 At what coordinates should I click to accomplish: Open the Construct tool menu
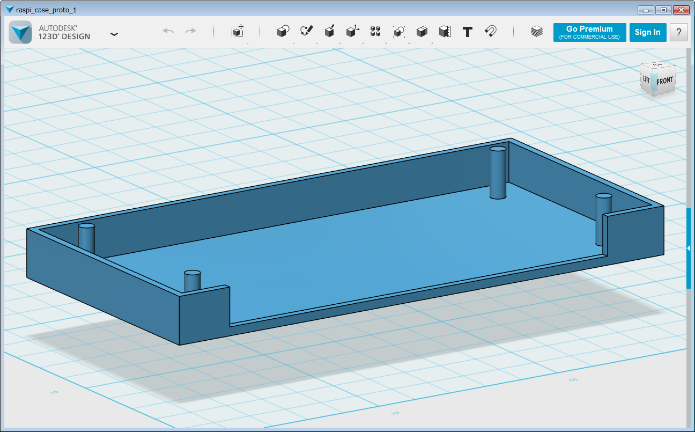tap(330, 32)
